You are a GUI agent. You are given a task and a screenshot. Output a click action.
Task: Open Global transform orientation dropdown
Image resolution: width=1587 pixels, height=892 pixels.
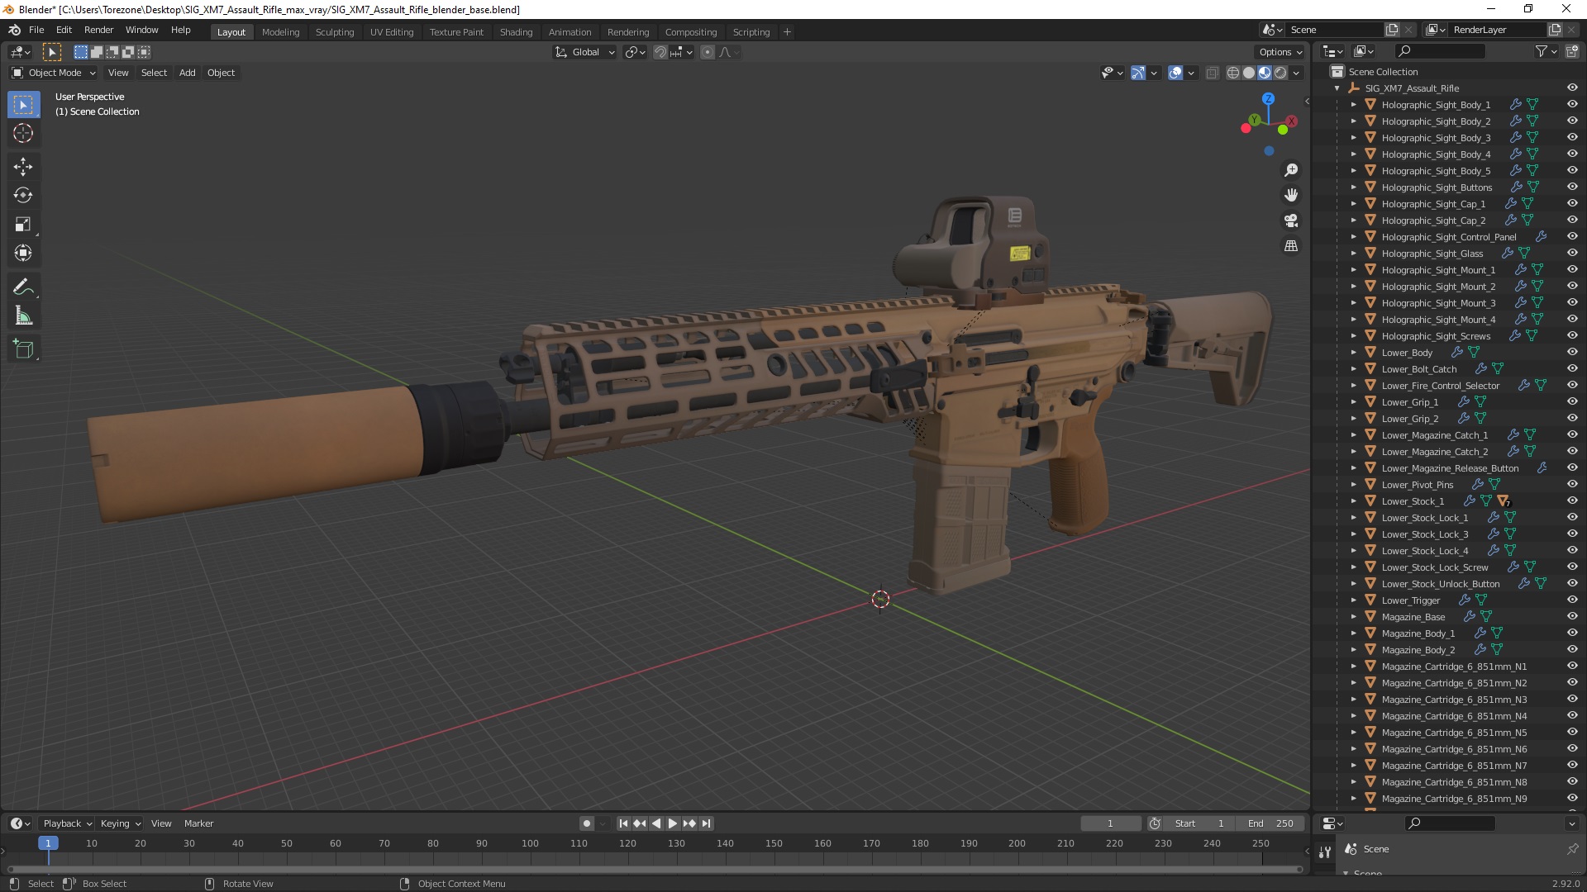[584, 52]
